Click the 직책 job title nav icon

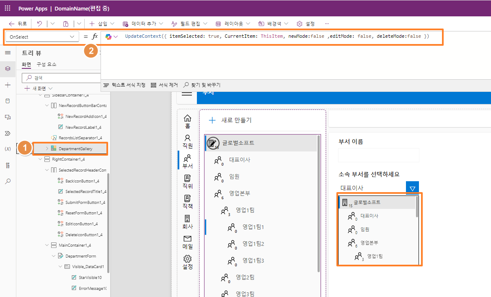pos(187,202)
